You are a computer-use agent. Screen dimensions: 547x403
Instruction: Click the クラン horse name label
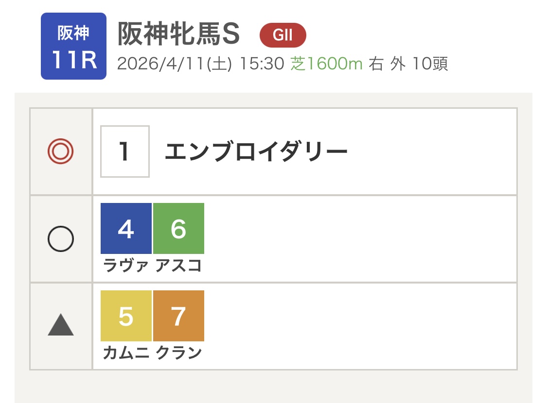click(178, 353)
